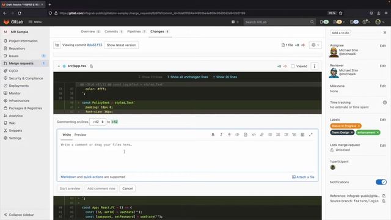Open issues counter in top navbar
The width and height of the screenshot is (391, 220).
[x=324, y=22]
